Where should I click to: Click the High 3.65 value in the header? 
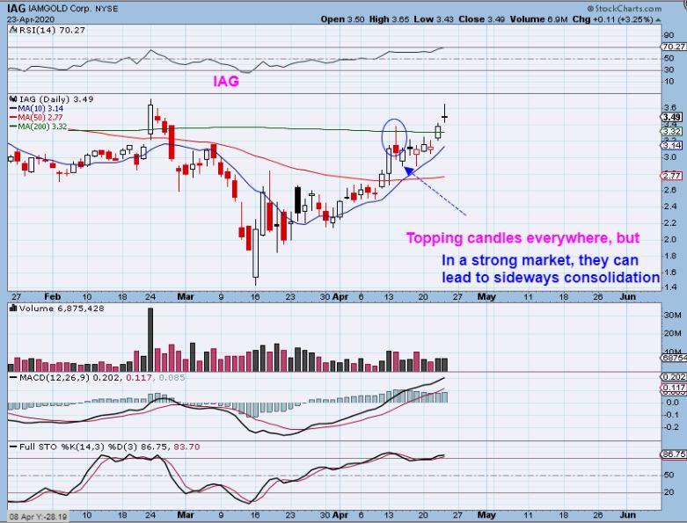(x=390, y=19)
